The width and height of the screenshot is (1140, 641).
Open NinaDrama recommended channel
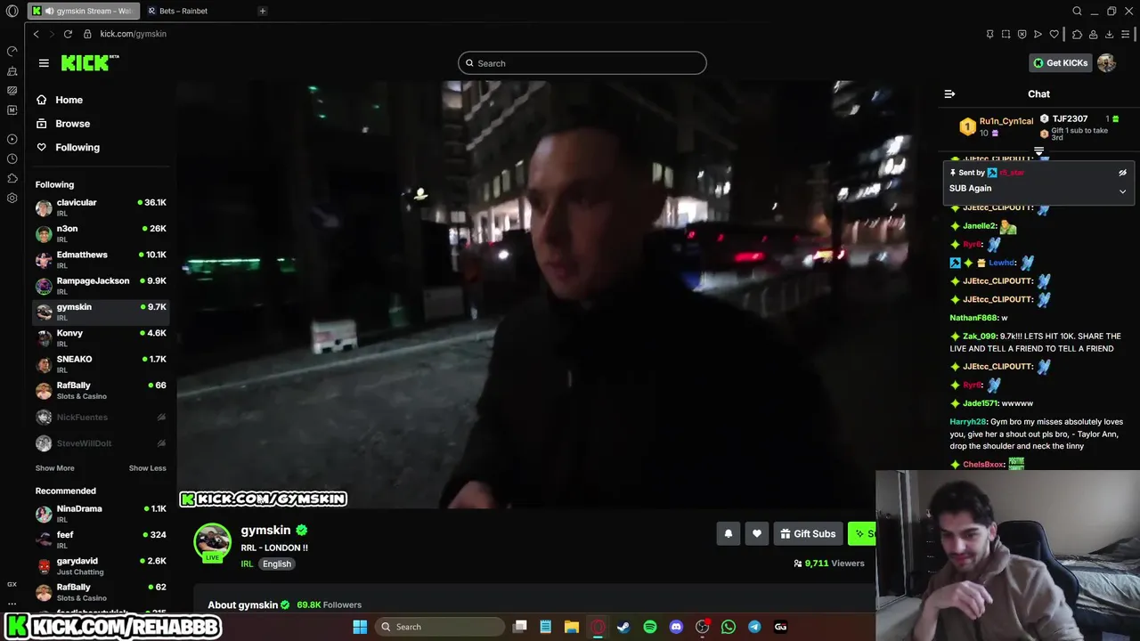point(101,514)
